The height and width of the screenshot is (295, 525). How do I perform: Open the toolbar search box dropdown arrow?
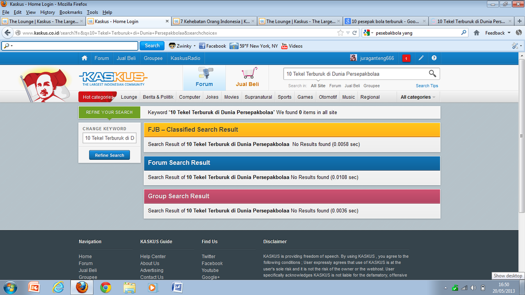12,46
